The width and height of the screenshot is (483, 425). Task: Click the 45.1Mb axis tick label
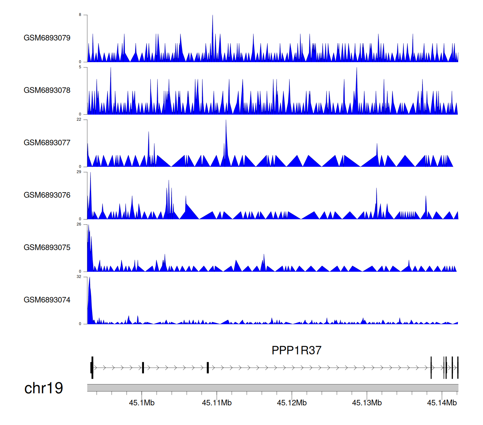pos(142,403)
